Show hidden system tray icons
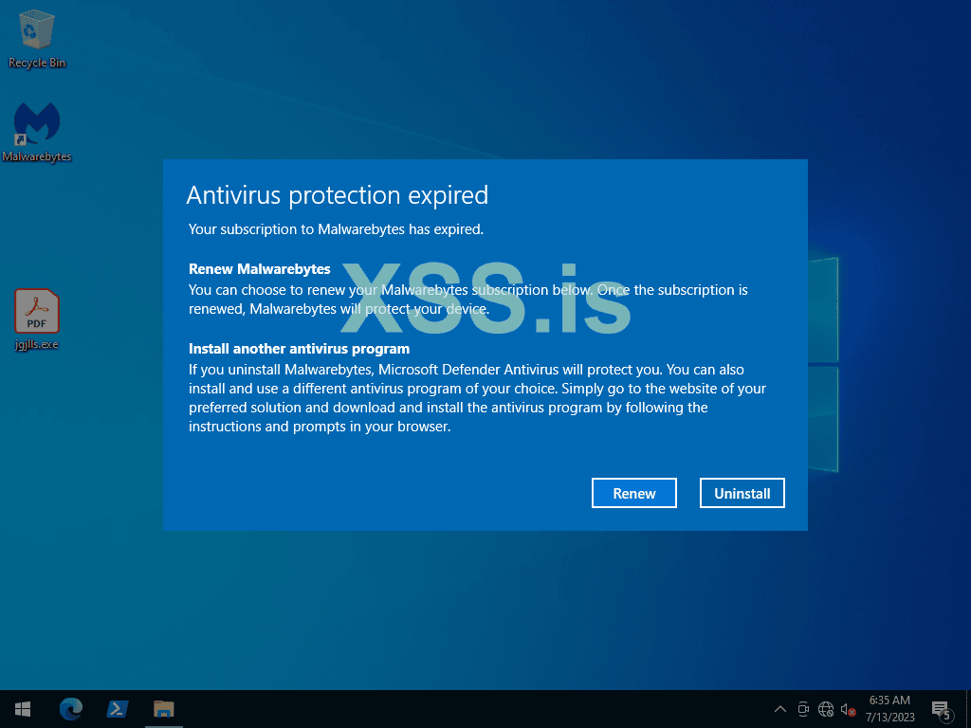 pos(780,709)
